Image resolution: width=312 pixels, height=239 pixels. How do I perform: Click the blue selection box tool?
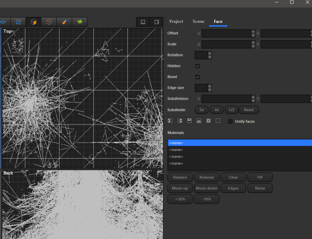coord(18,22)
